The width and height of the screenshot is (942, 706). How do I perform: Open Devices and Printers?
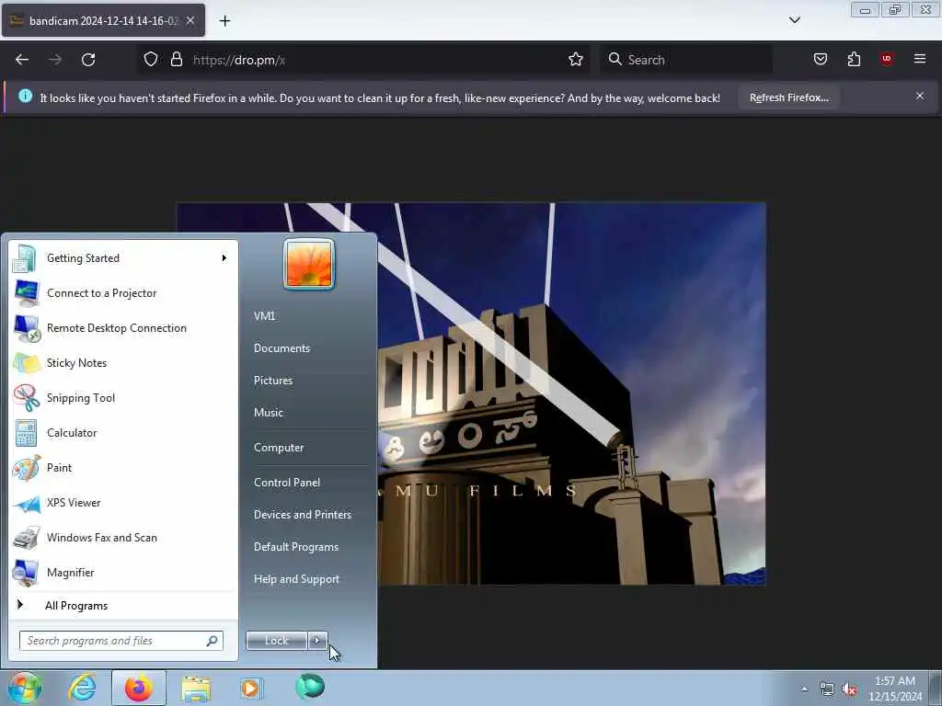302,515
